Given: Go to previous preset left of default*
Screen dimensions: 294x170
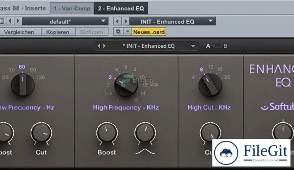Looking at the screenshot, I should pyautogui.click(x=10, y=21).
